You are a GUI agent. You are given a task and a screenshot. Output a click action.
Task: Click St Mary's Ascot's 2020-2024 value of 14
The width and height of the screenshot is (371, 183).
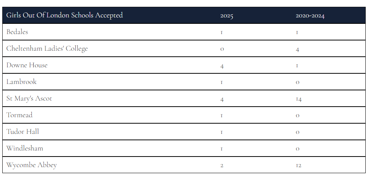299,99
